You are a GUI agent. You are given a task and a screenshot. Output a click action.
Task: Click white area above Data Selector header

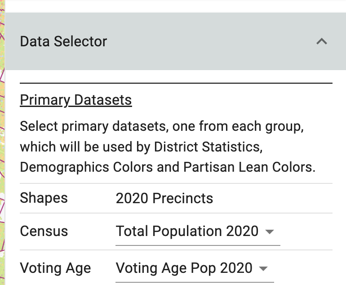click(x=175, y=6)
